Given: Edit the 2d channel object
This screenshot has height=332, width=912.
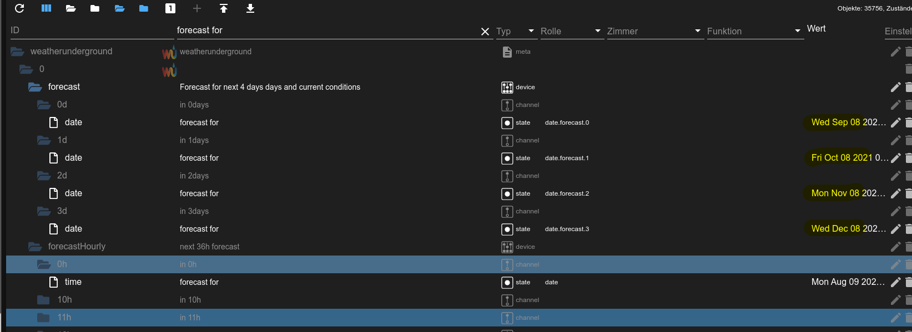Looking at the screenshot, I should [895, 176].
